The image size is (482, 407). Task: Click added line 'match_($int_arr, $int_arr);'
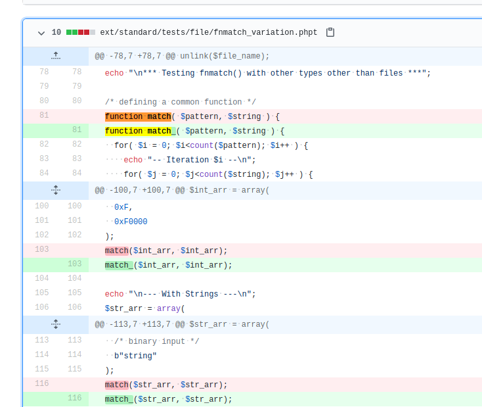click(x=169, y=265)
